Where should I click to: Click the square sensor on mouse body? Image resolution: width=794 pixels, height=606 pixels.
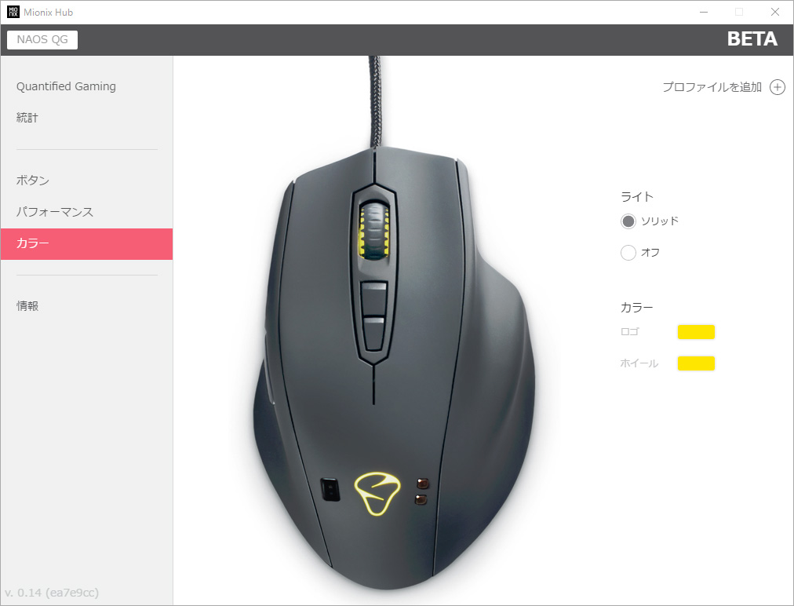click(x=330, y=490)
